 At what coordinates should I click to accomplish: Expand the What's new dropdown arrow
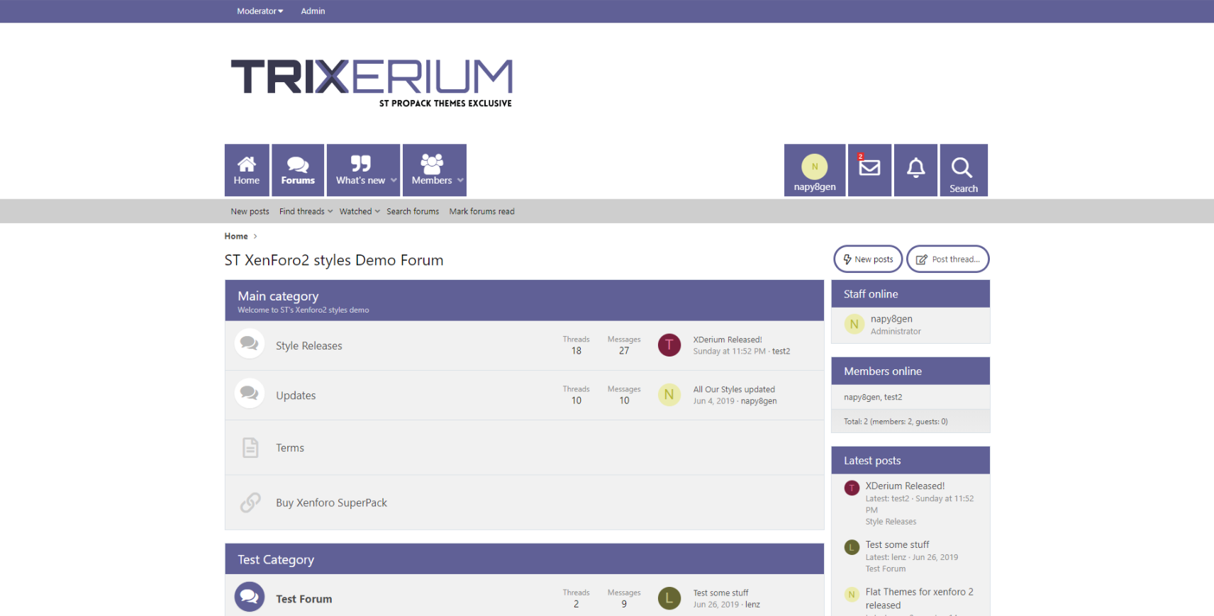pyautogui.click(x=394, y=180)
